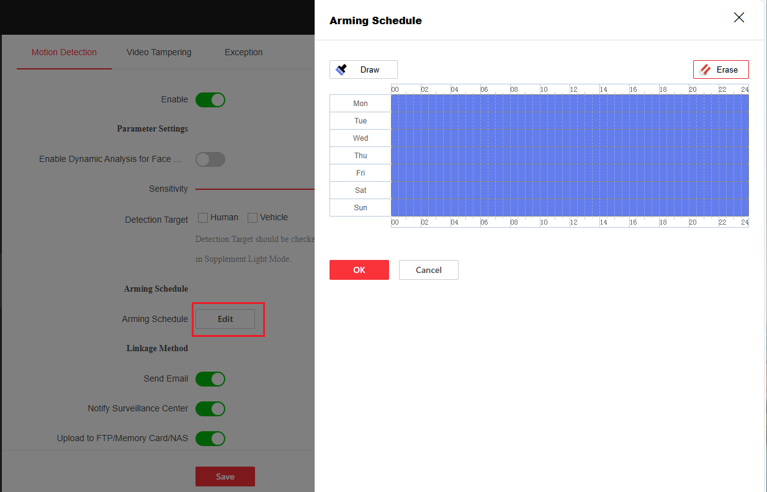
Task: Confirm the schedule with OK button
Action: tap(359, 270)
